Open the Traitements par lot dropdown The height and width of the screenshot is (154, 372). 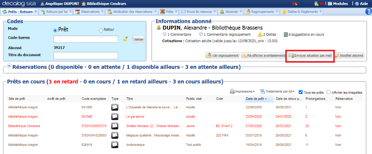pos(277,92)
